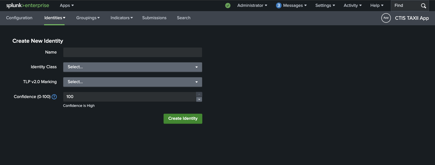The width and height of the screenshot is (435, 165).
Task: Switch to the Configuration tab
Action: [x=19, y=18]
